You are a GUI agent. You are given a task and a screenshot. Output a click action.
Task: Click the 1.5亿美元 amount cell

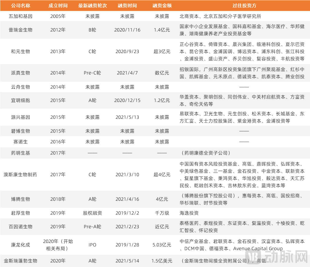162,261
